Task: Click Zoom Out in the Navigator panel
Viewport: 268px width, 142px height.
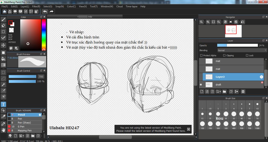Action: click(x=219, y=22)
